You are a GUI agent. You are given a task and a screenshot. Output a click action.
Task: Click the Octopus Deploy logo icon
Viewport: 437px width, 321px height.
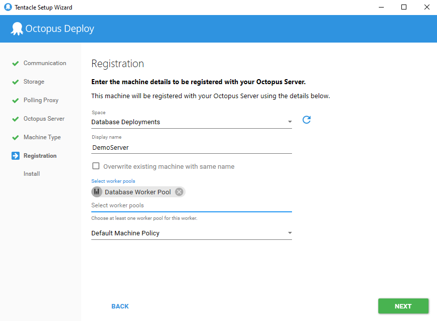pyautogui.click(x=17, y=29)
